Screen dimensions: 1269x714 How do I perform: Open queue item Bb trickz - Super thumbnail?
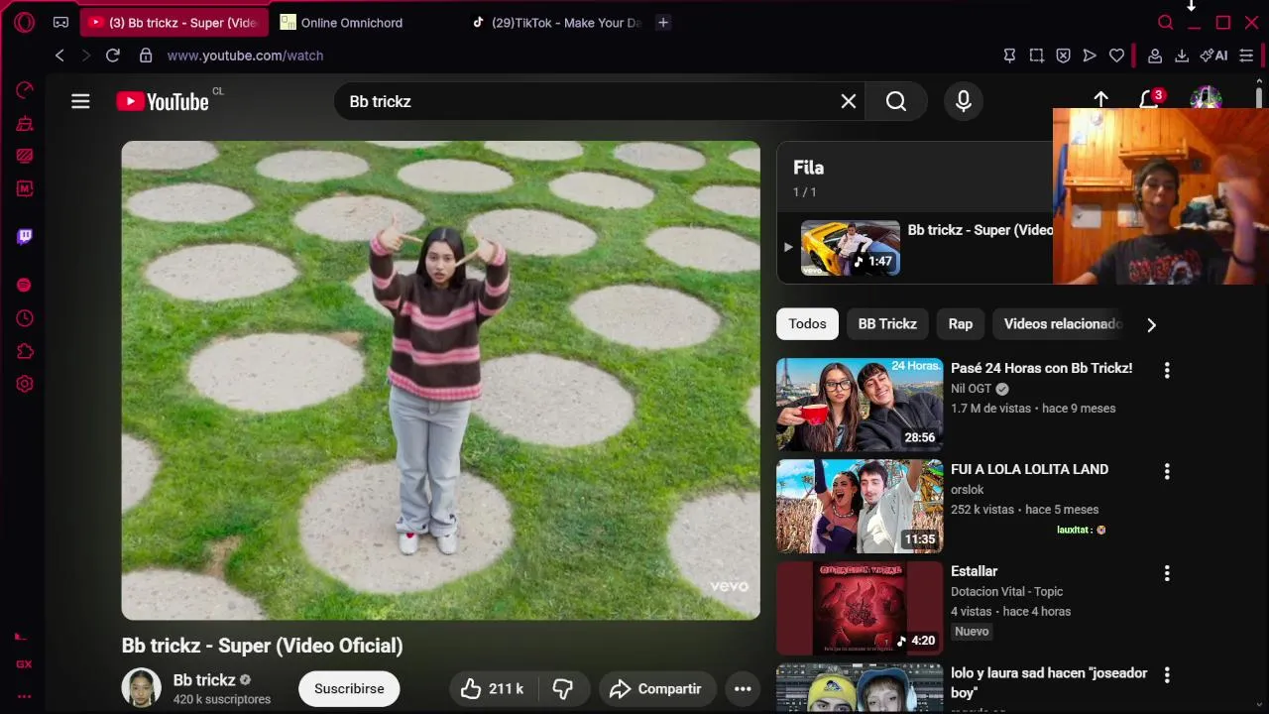(851, 248)
